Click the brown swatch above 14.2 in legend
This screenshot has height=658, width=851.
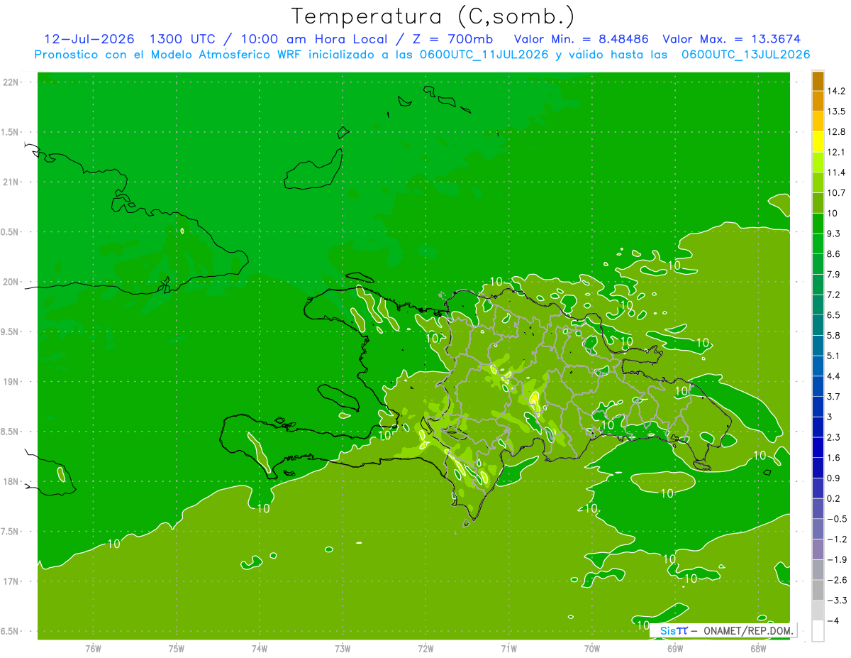coord(818,81)
